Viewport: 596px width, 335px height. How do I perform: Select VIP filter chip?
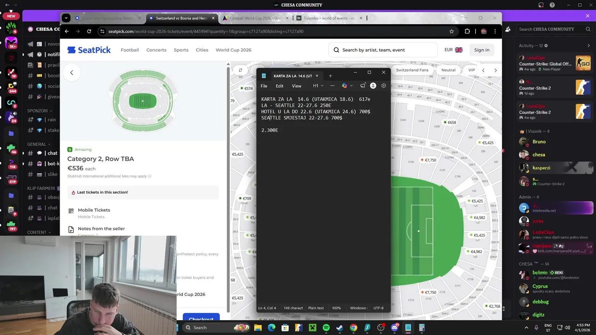click(471, 70)
